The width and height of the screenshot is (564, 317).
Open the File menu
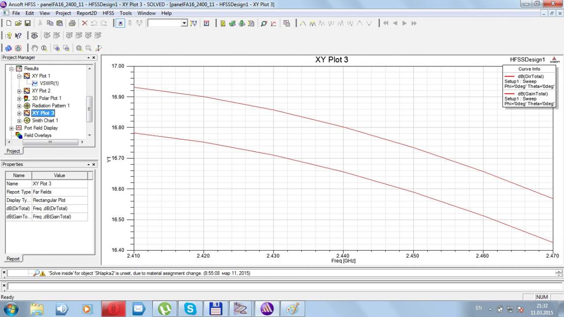click(x=16, y=13)
